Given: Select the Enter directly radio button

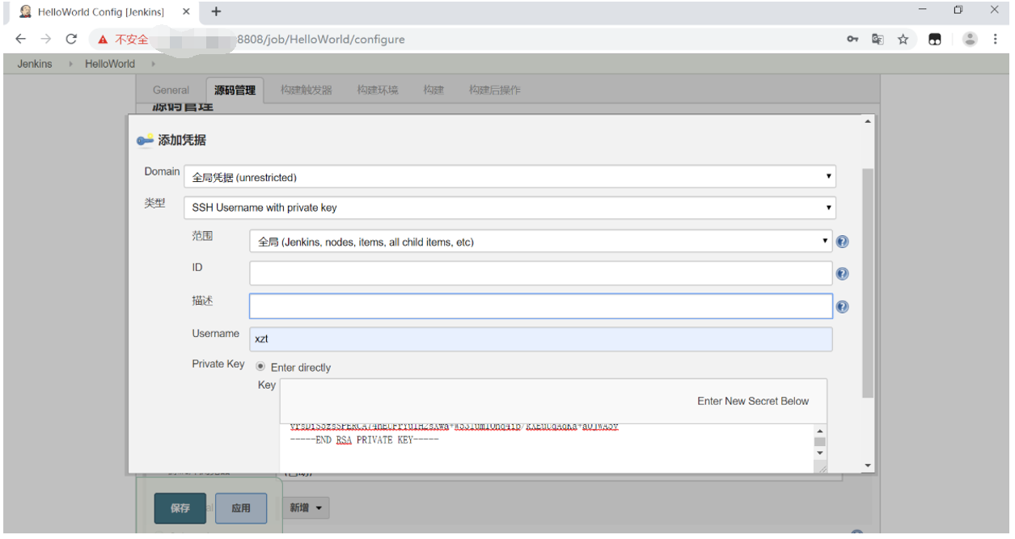Looking at the screenshot, I should tap(260, 366).
